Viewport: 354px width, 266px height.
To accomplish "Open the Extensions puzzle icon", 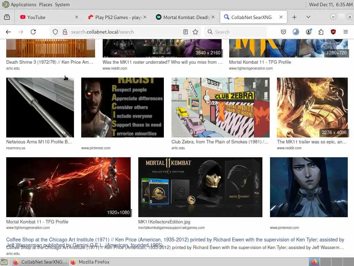I will tap(321, 32).
